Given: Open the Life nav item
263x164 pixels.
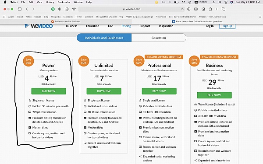Looking at the screenshot, I should tap(110, 26).
